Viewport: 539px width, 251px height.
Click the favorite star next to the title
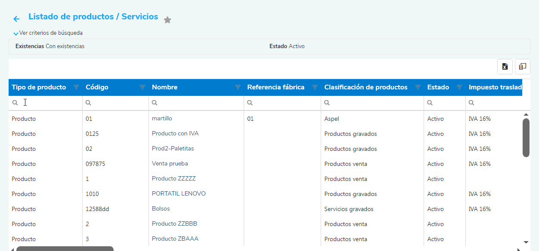click(167, 19)
